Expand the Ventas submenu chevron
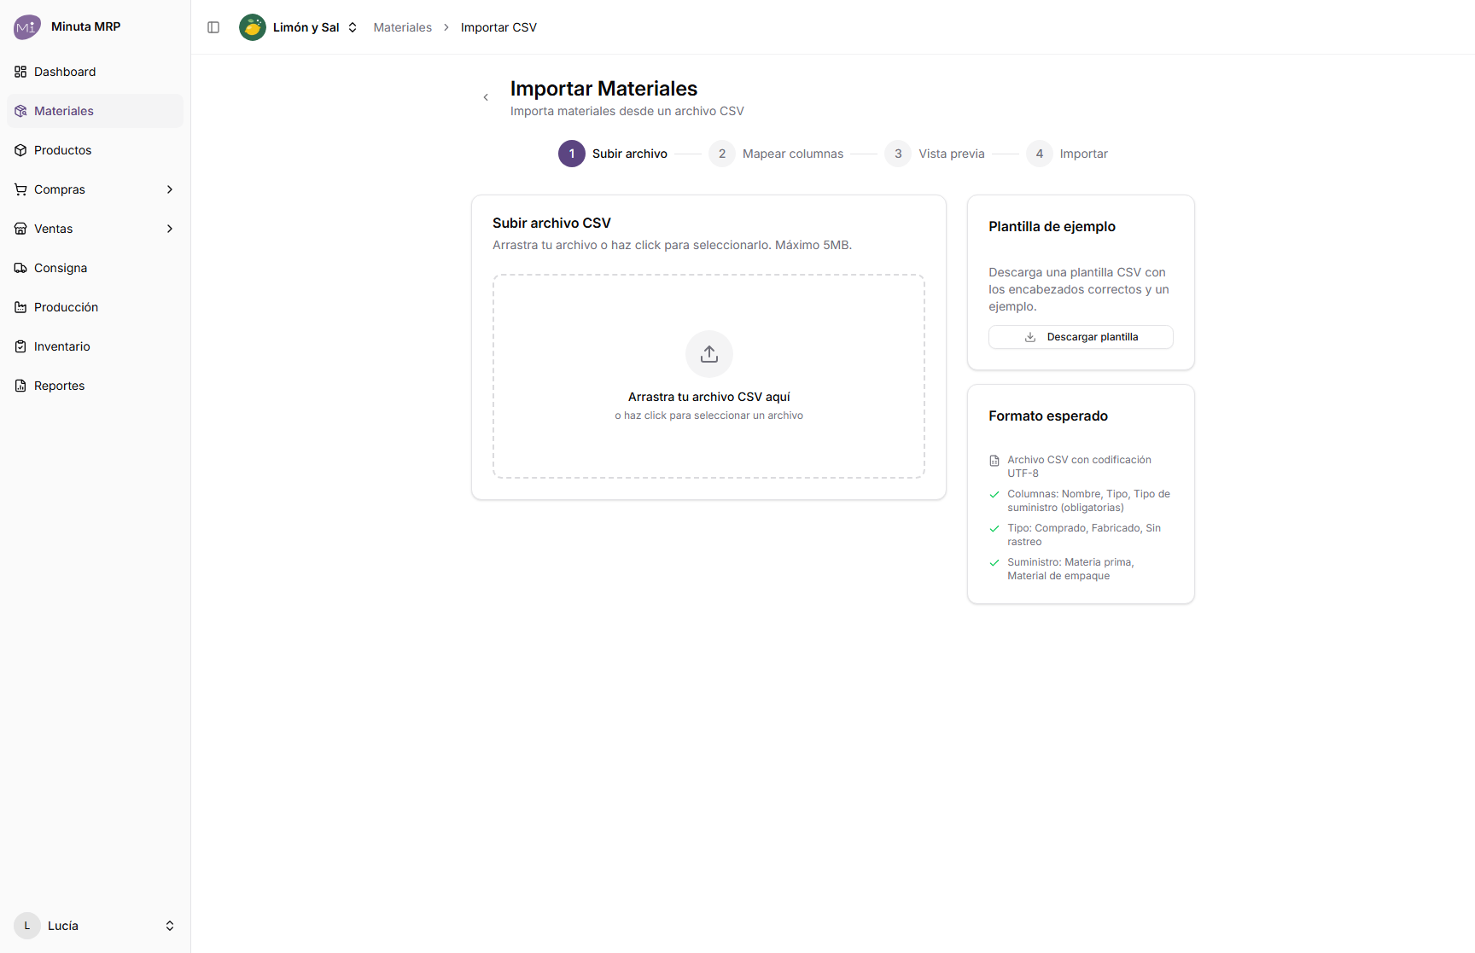The image size is (1475, 953). point(170,229)
